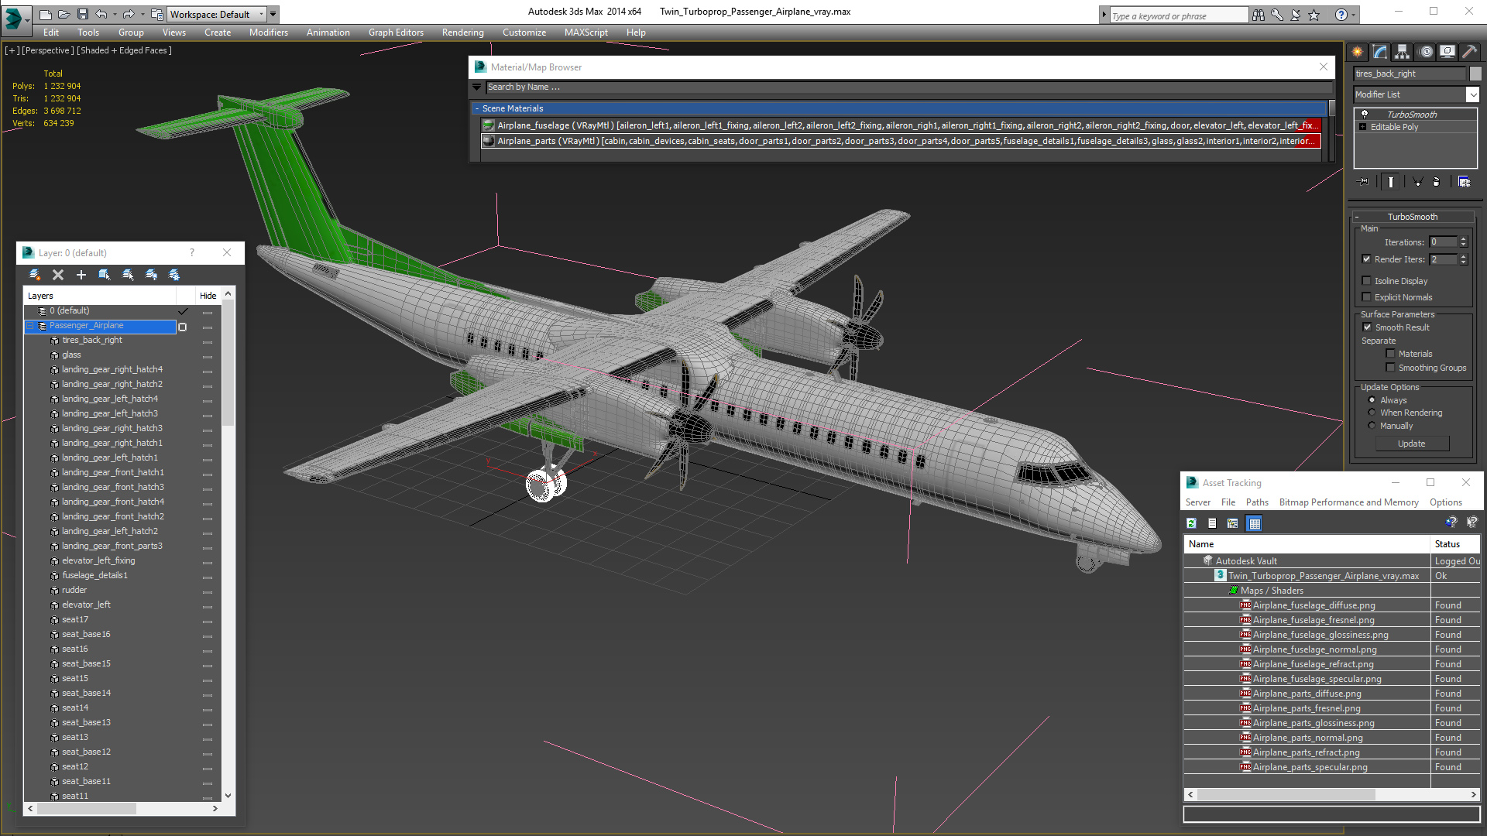Toggle Separate by Smoothing Groups checkbox
The image size is (1487, 836).
pos(1390,368)
